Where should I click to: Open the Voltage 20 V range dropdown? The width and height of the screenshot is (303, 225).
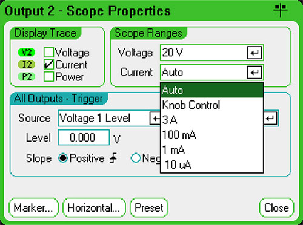211,53
